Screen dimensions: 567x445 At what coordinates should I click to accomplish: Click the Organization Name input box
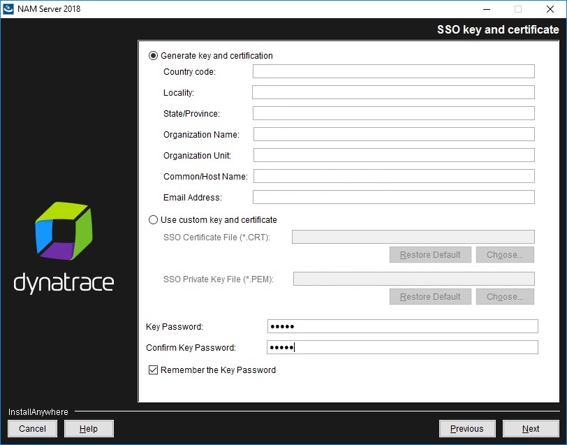[394, 134]
